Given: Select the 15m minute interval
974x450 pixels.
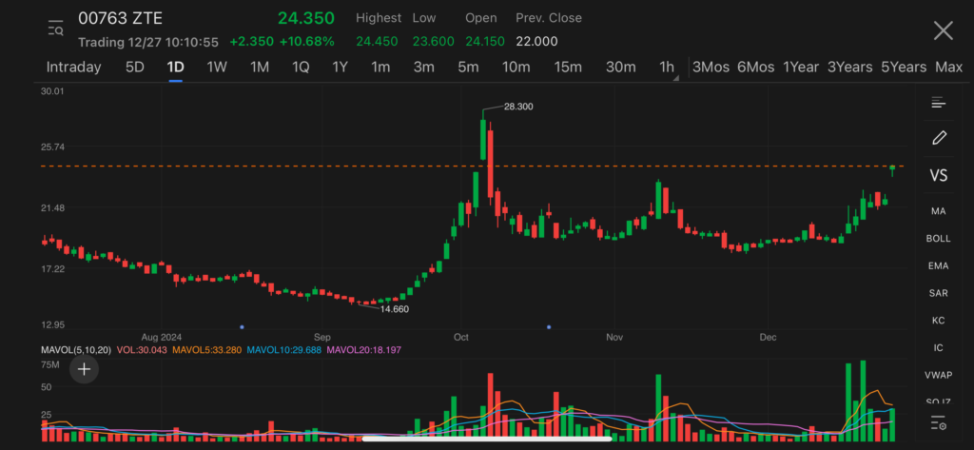Looking at the screenshot, I should [x=568, y=68].
